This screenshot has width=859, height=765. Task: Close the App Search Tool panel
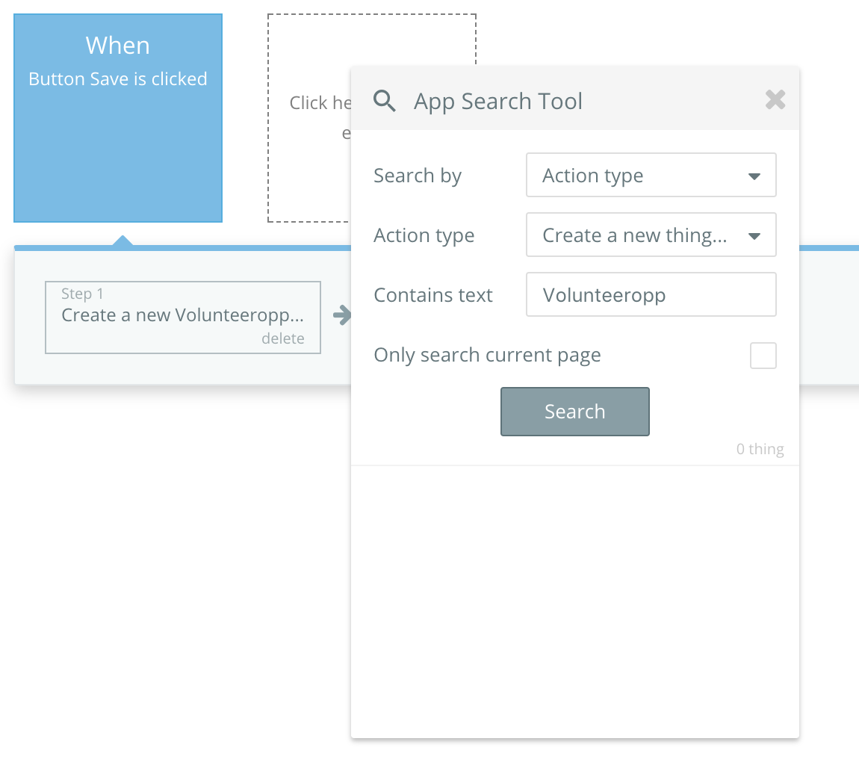(775, 100)
